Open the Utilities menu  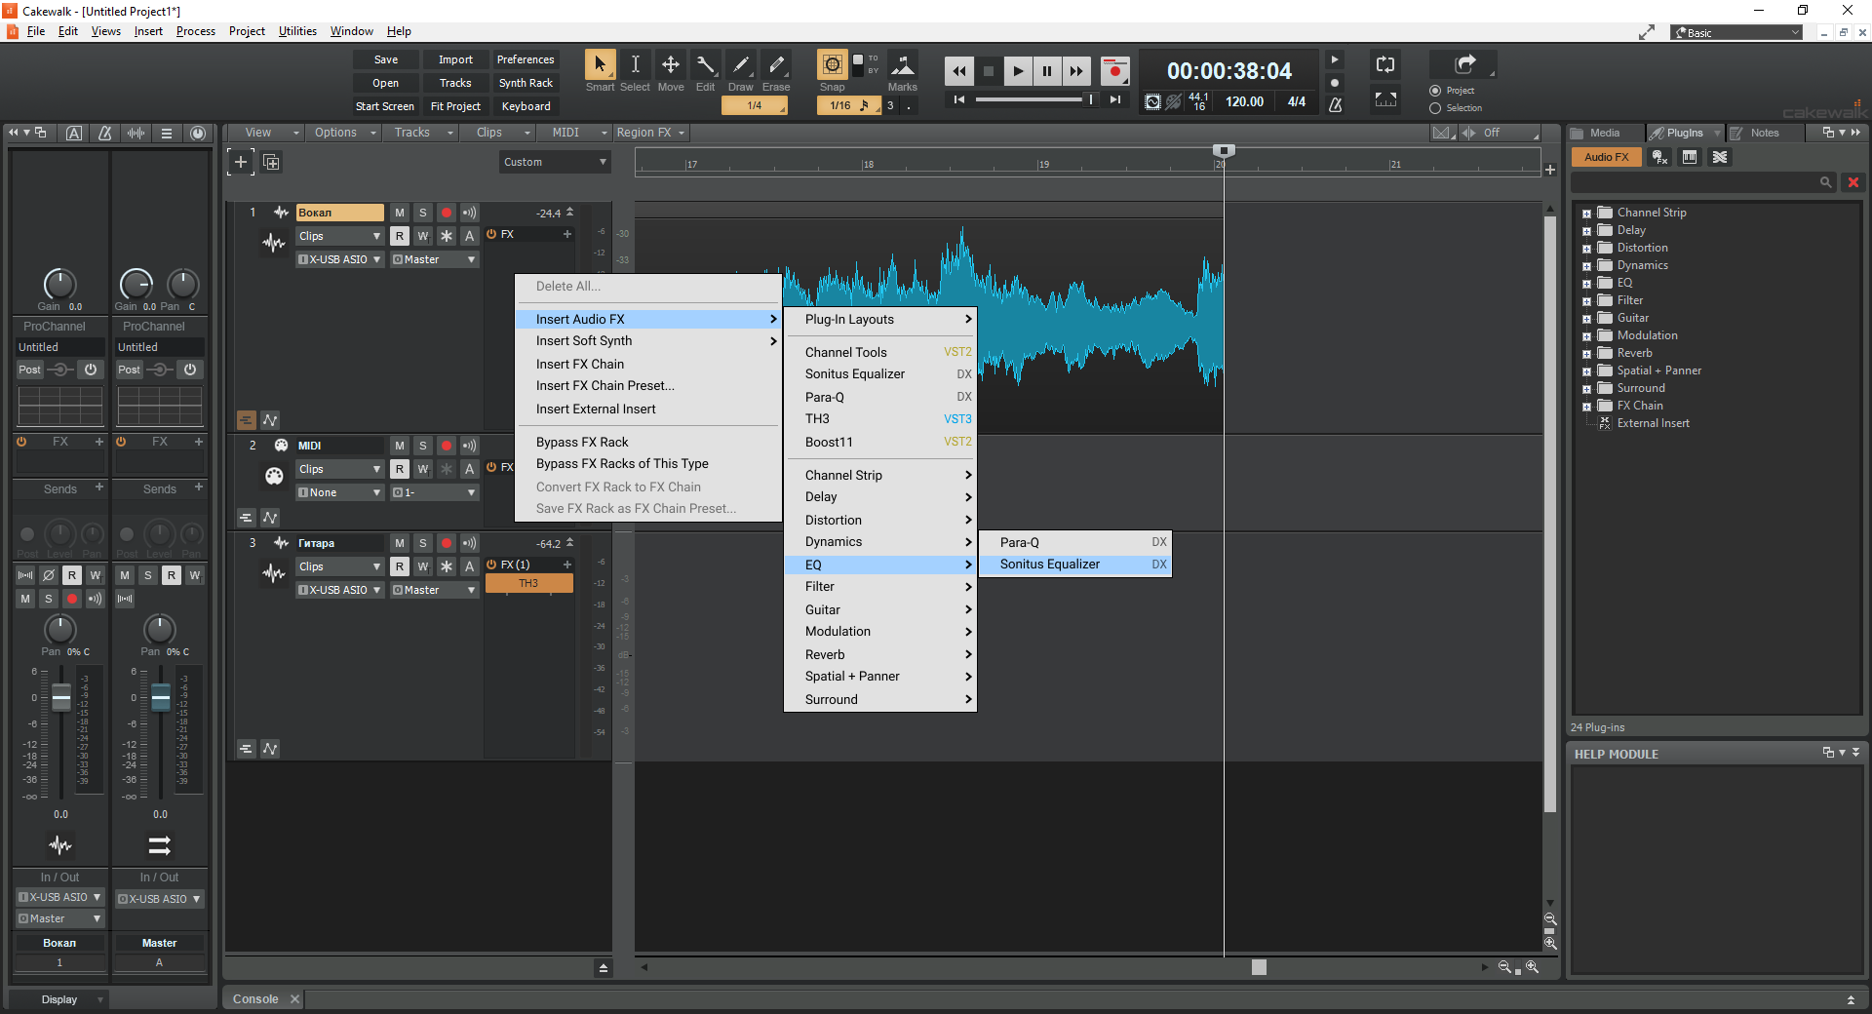297,31
